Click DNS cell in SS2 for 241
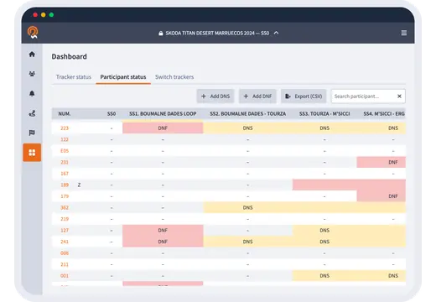 [248, 242]
